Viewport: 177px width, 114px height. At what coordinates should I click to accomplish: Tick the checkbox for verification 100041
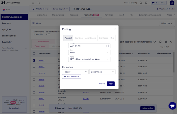34,67
